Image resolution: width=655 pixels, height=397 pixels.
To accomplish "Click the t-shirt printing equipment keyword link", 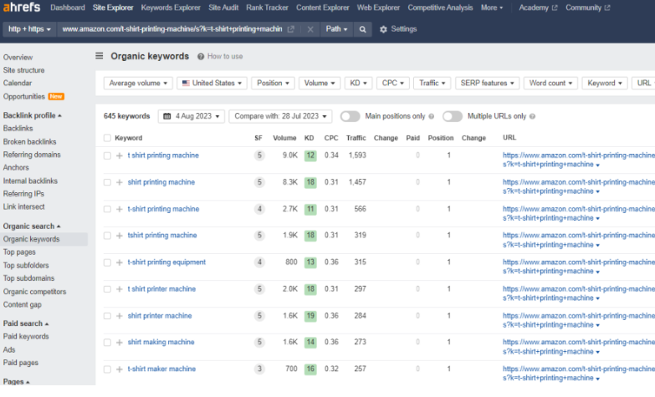I will tap(166, 262).
